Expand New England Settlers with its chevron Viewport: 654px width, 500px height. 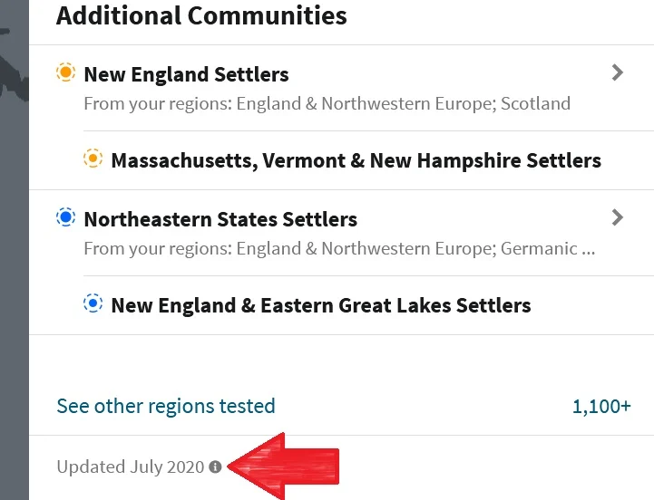click(618, 72)
